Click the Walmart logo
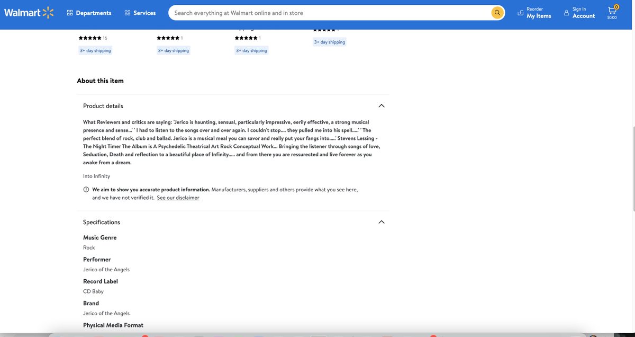The height and width of the screenshot is (337, 635). [29, 12]
